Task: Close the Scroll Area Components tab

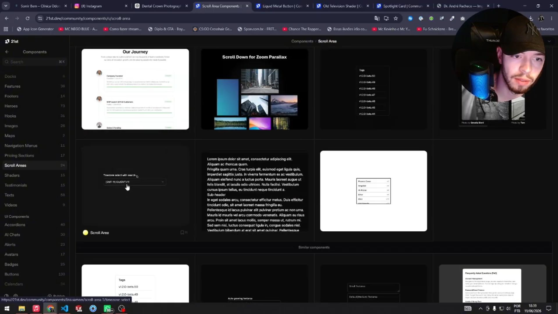Action: point(247,6)
